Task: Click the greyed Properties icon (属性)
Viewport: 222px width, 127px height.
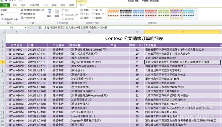Action: tap(63, 10)
